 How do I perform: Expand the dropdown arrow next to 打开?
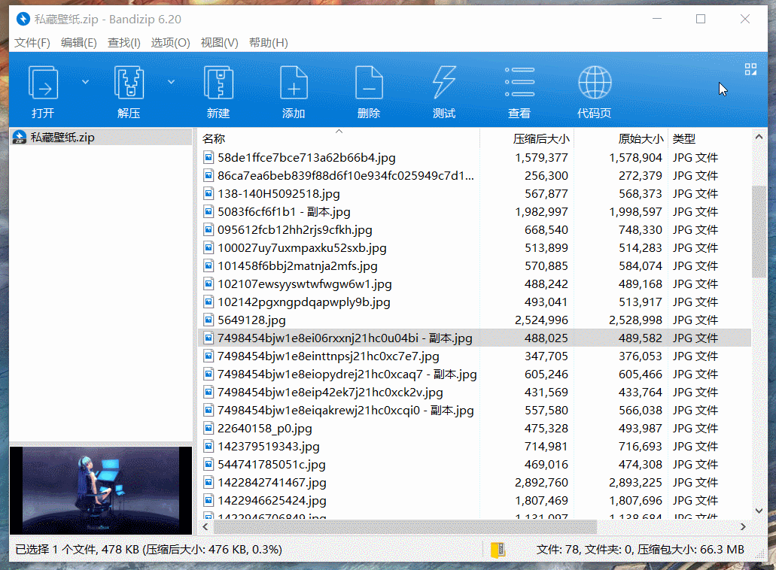point(85,81)
